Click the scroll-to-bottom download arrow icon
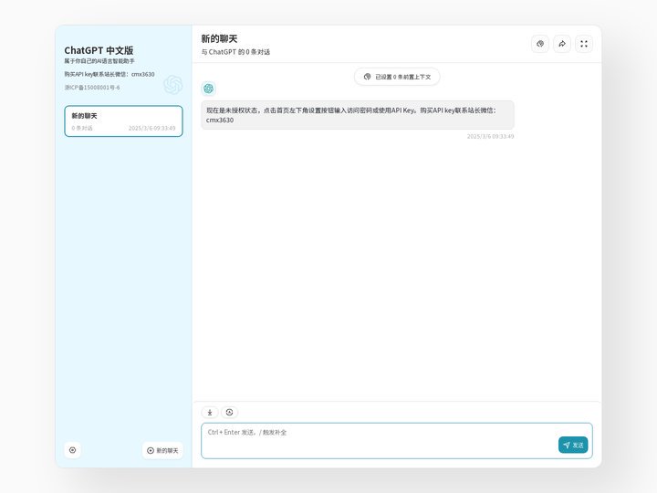Image resolution: width=657 pixels, height=493 pixels. point(210,412)
